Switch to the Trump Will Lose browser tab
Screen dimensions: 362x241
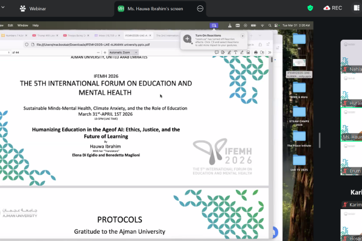click(x=46, y=36)
